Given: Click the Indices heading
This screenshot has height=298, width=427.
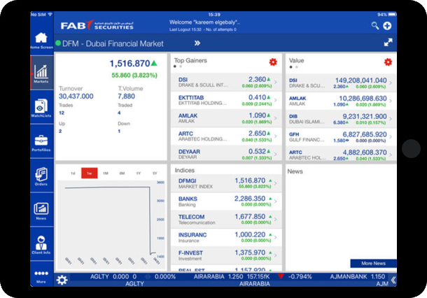Looking at the screenshot, I should [185, 171].
